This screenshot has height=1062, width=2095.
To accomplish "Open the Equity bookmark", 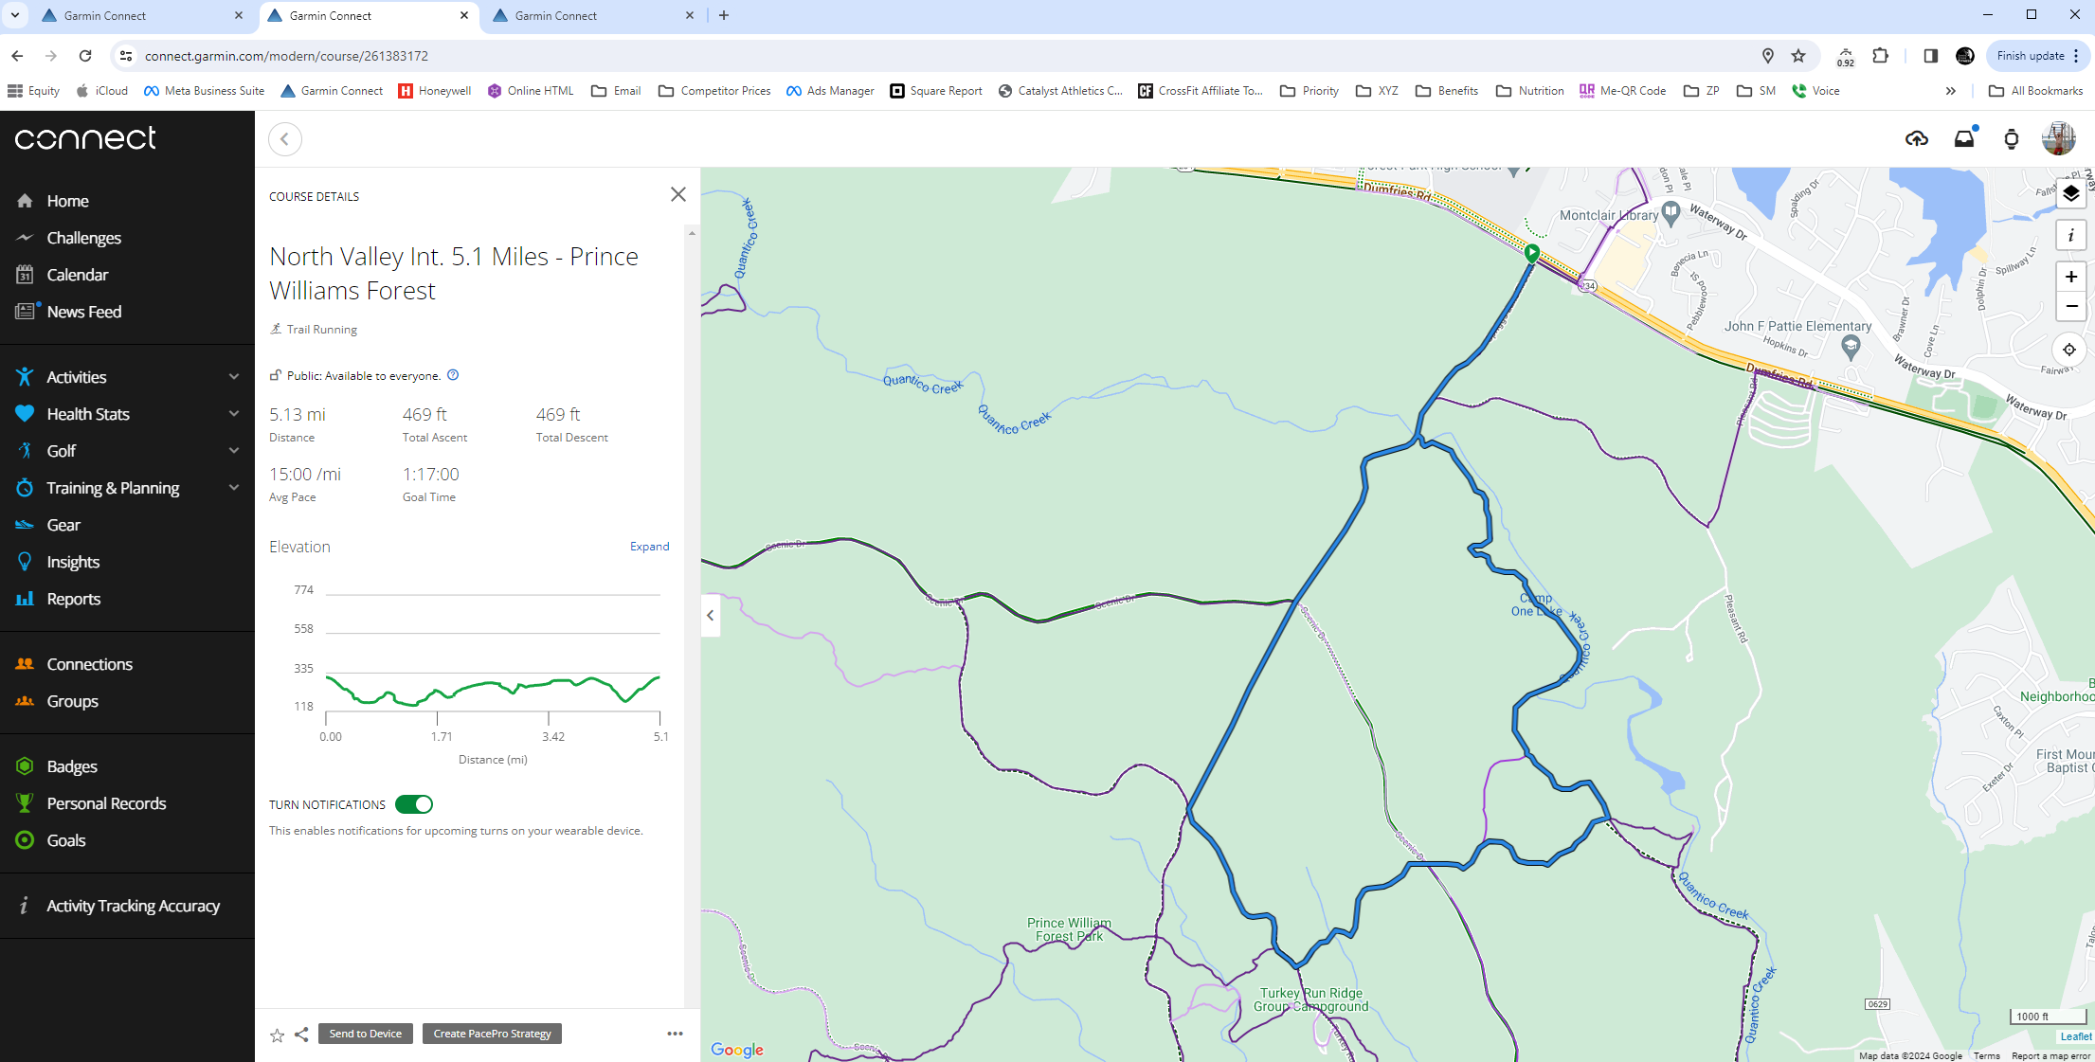I will click(34, 91).
